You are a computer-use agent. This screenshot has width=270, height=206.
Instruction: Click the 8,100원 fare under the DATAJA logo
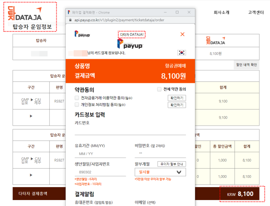(216, 54)
